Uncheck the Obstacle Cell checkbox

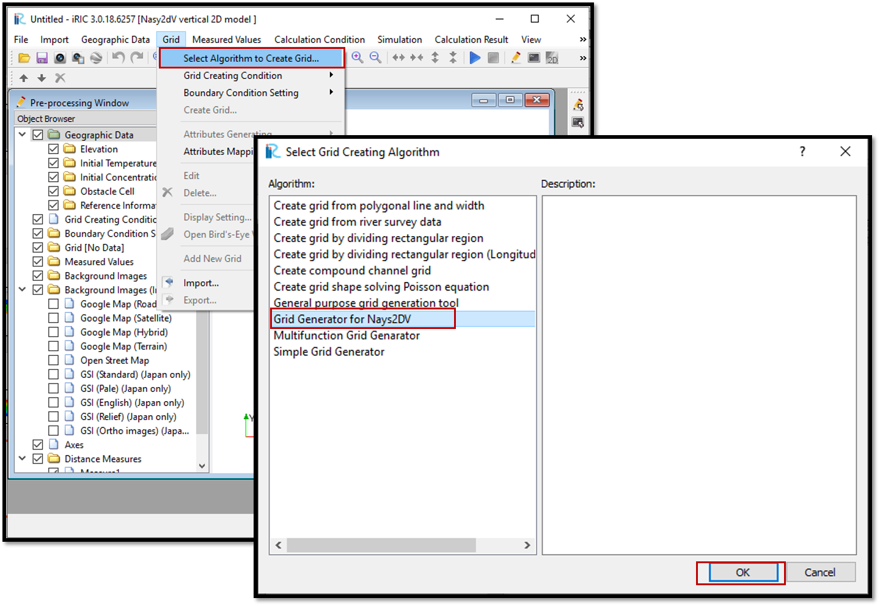53,191
